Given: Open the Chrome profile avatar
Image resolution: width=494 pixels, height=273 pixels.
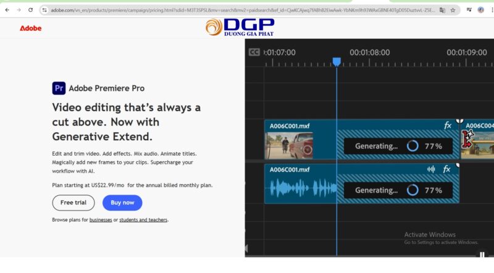Looking at the screenshot, I should coord(481,10).
